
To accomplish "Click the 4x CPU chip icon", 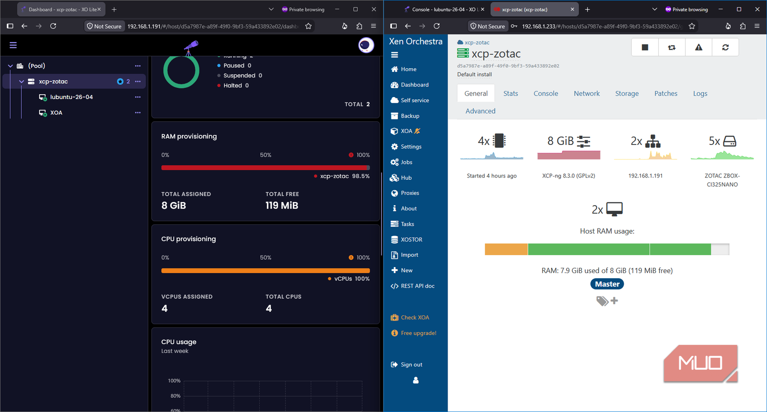I will pyautogui.click(x=500, y=141).
